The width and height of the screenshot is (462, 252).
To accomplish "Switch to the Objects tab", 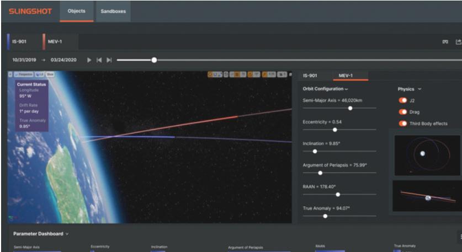I will click(77, 11).
